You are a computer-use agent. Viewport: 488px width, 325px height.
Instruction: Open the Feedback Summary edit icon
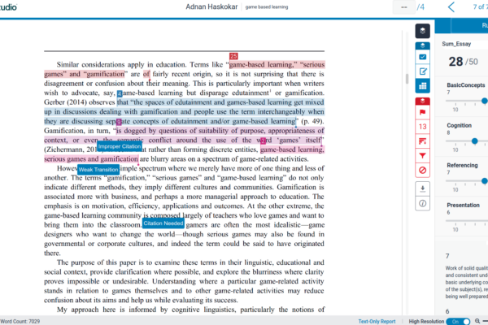(x=422, y=71)
